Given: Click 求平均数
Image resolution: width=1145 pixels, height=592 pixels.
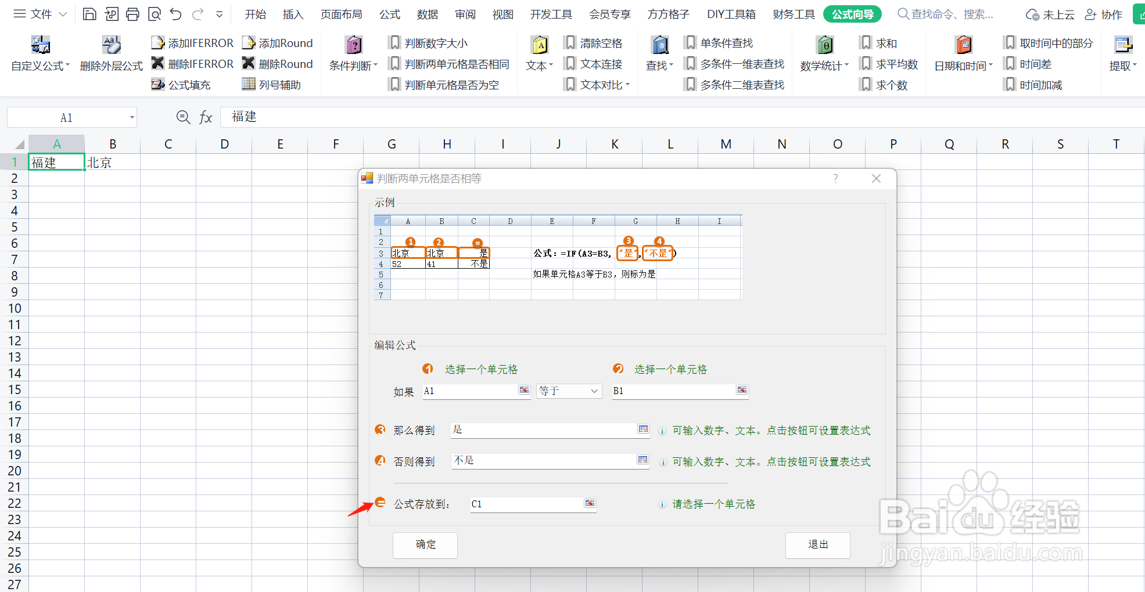Looking at the screenshot, I should point(889,64).
